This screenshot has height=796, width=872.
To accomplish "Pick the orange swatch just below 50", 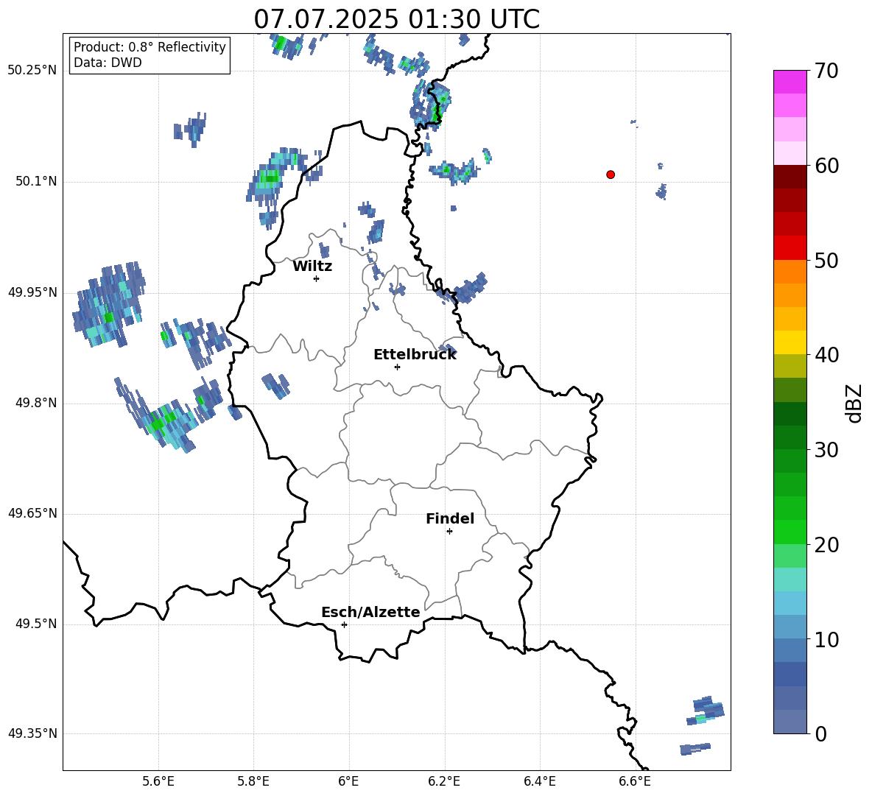I will 790,271.
